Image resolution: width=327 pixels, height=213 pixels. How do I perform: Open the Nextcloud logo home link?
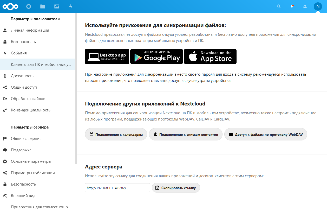(x=10, y=6)
